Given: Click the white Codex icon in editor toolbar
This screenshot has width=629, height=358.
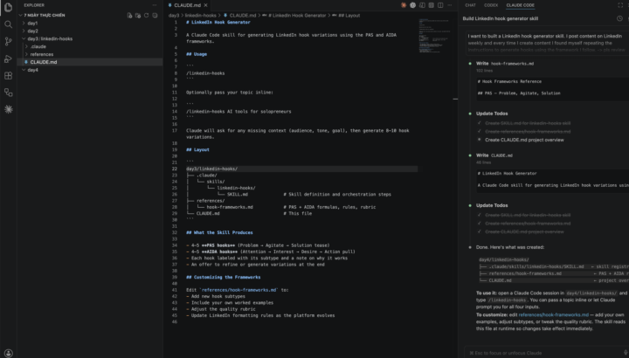Looking at the screenshot, I should click(x=412, y=5).
